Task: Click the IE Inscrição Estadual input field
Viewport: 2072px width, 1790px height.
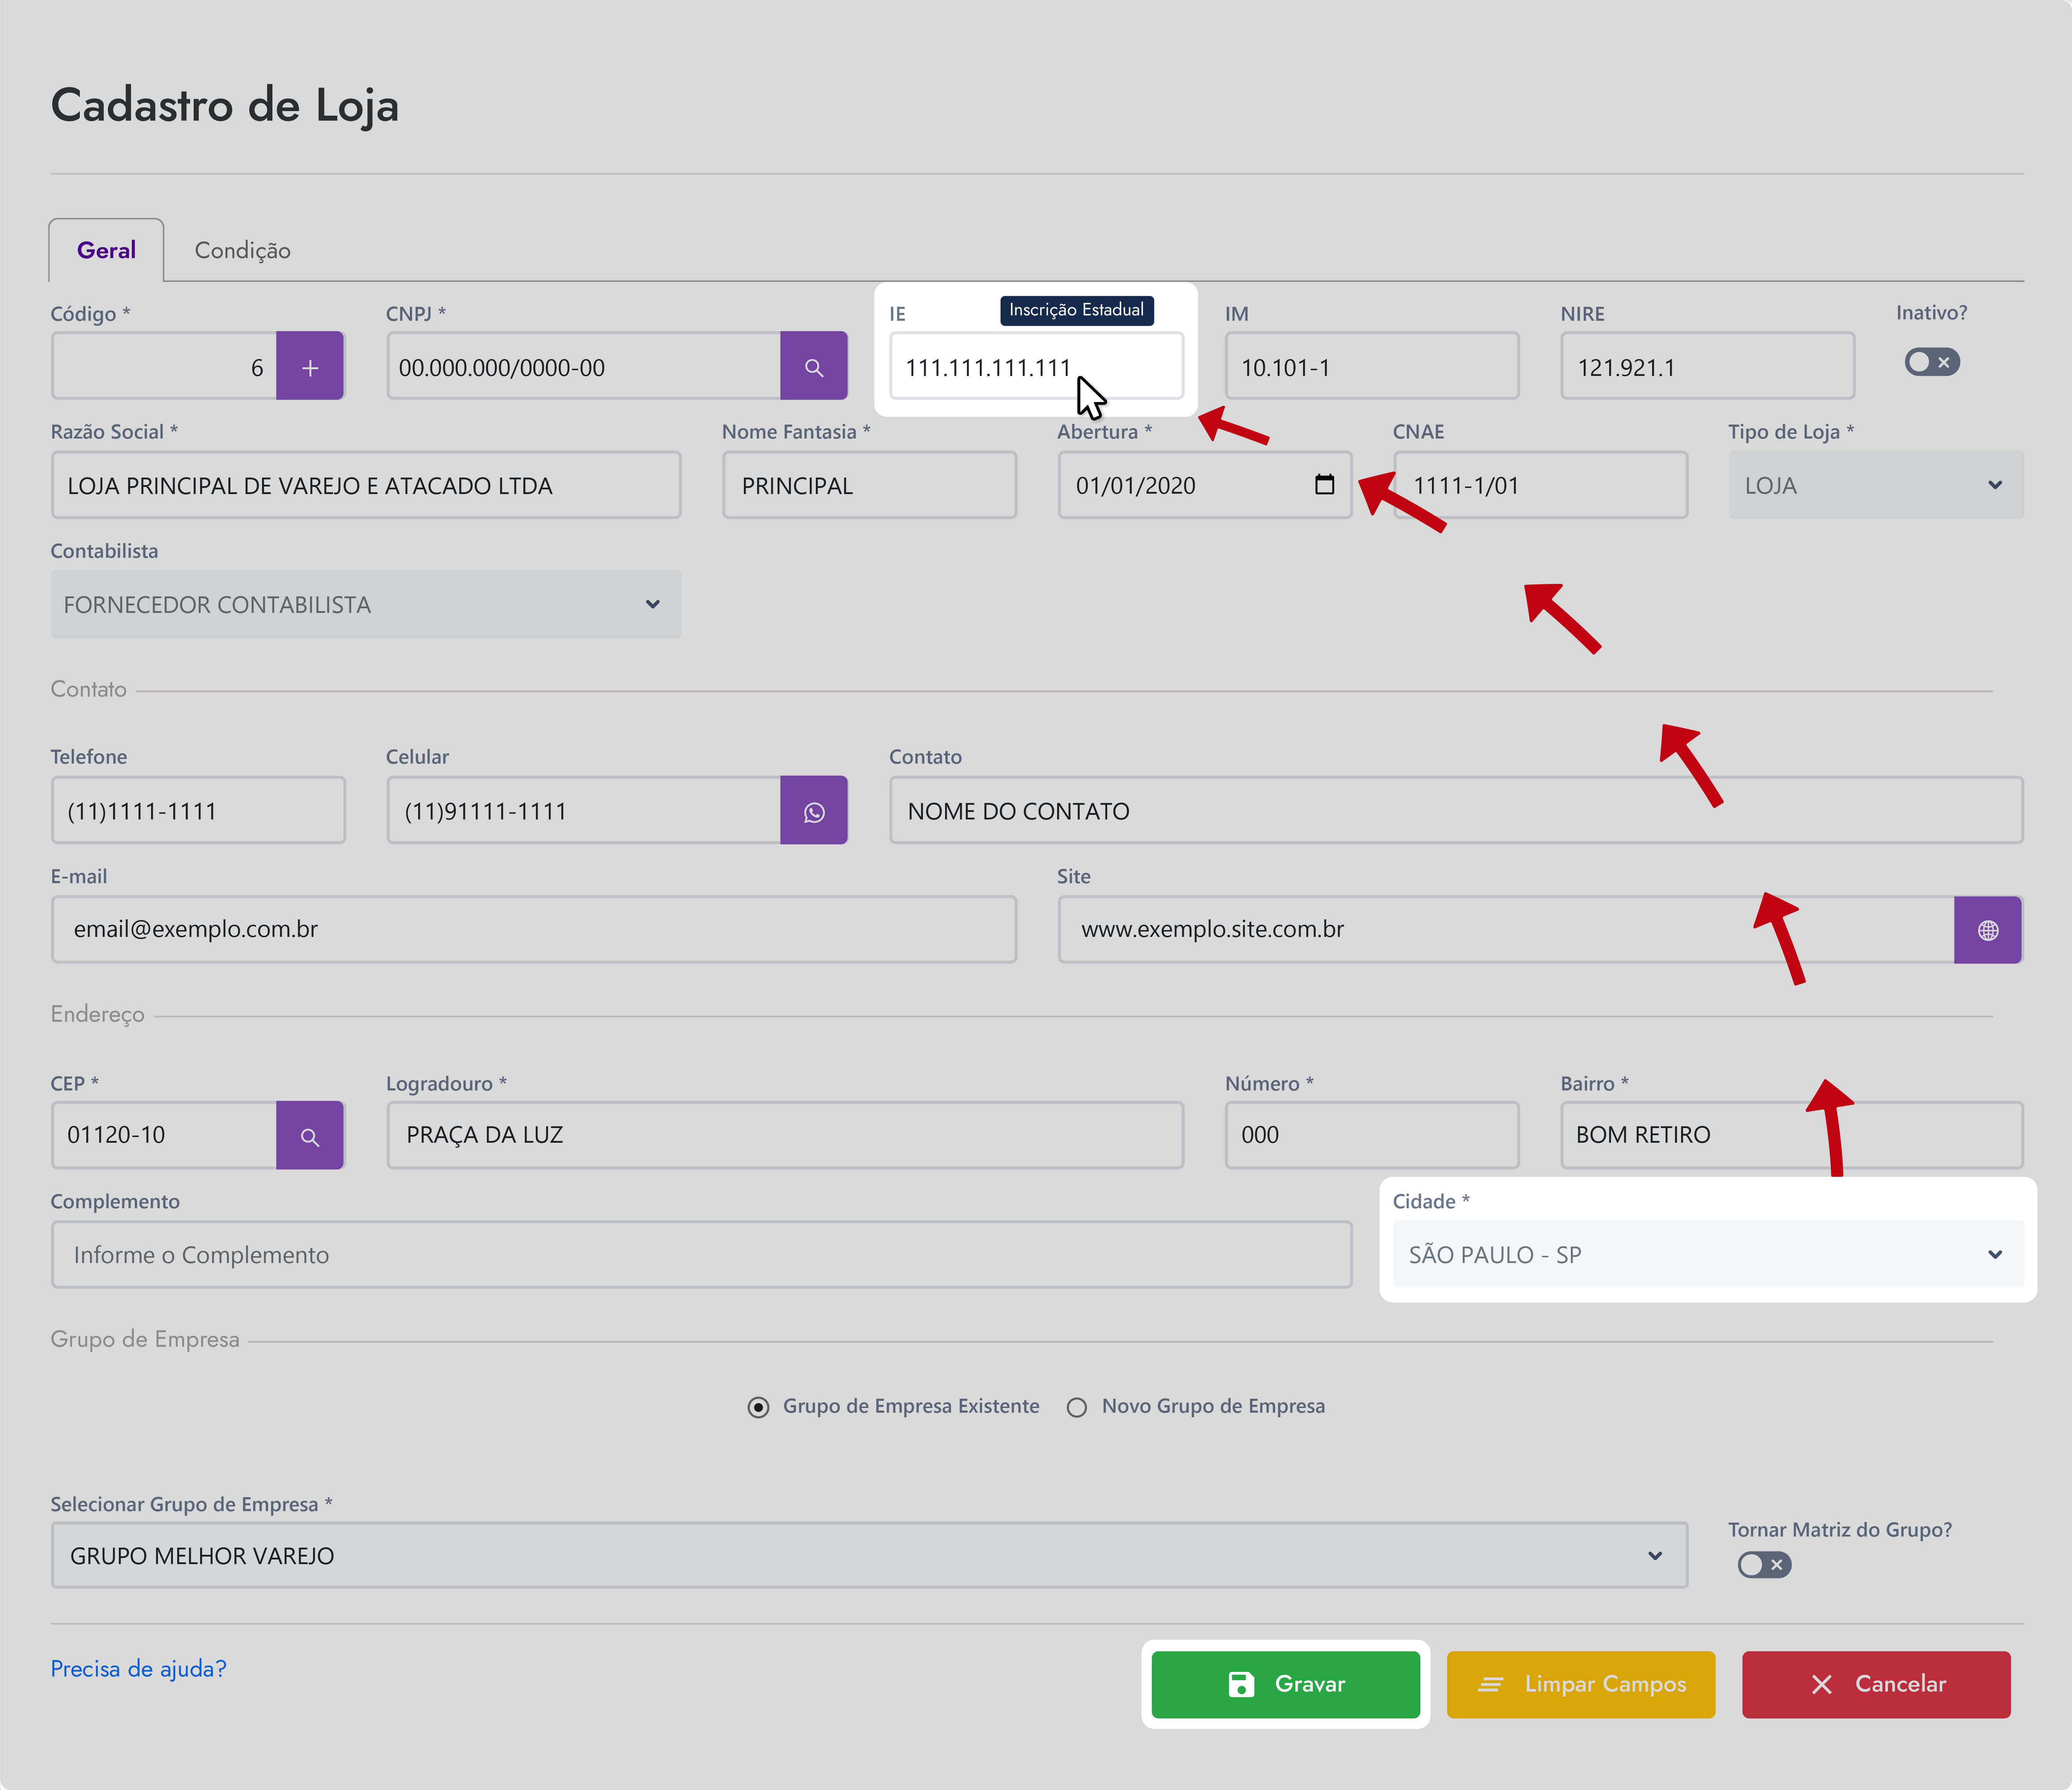Action: pos(1037,366)
